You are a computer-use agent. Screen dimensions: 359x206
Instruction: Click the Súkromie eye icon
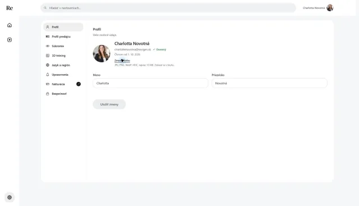[x=48, y=46]
